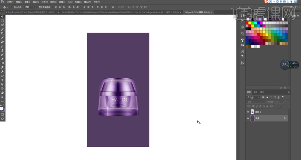301x160 pixels.
Task: Open the Layers panel flyout menu
Action: click(x=289, y=92)
